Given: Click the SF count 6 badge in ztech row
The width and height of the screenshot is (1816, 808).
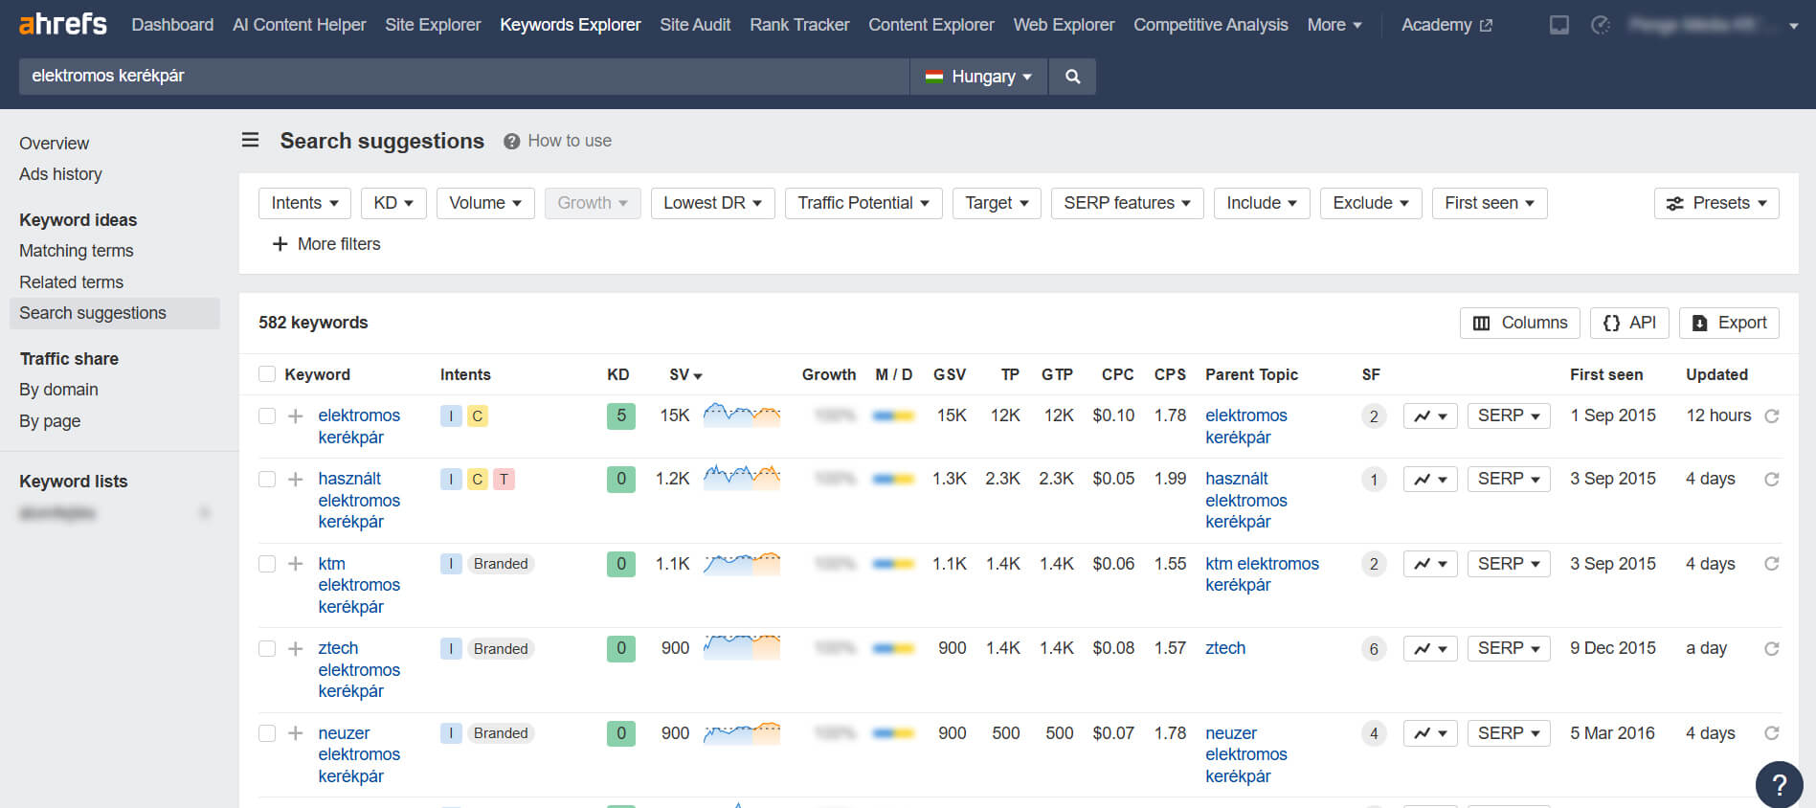Looking at the screenshot, I should pos(1374,649).
